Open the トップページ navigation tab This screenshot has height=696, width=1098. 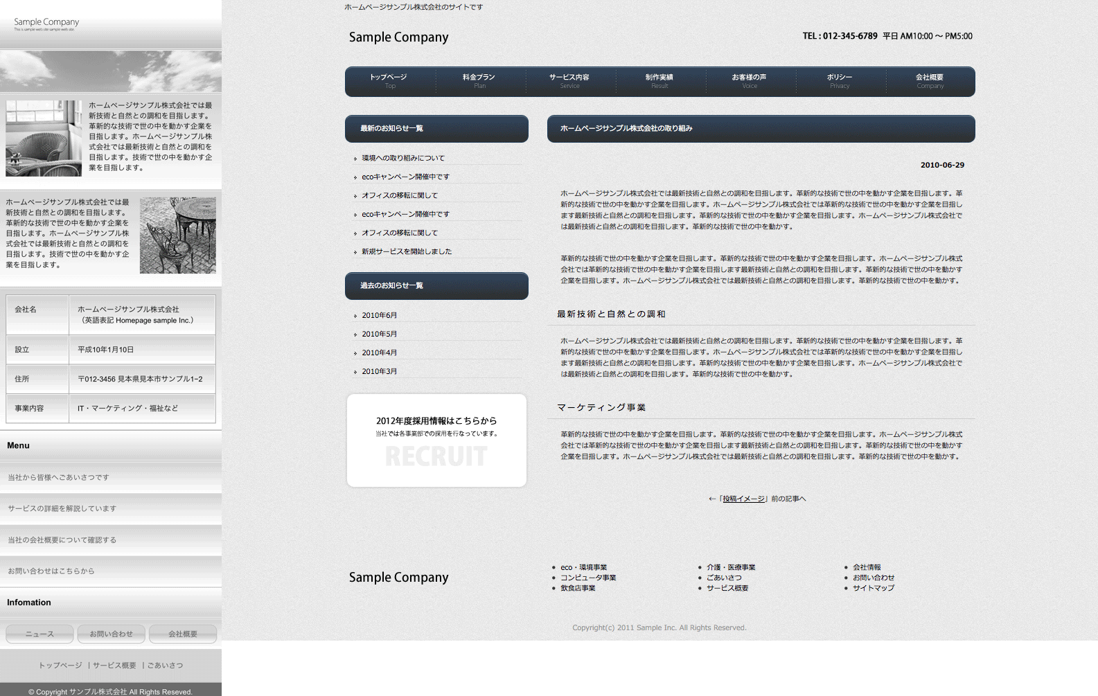point(389,81)
